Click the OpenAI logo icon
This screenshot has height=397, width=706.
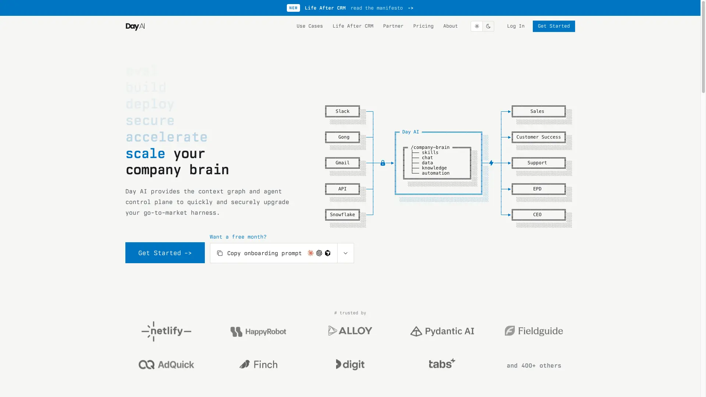(x=319, y=253)
